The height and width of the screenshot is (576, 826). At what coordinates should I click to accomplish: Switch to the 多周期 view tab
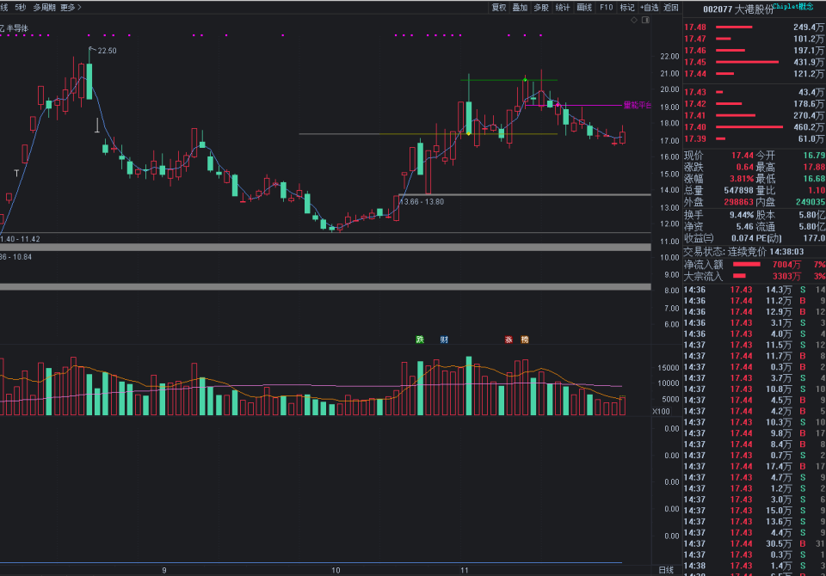click(44, 8)
